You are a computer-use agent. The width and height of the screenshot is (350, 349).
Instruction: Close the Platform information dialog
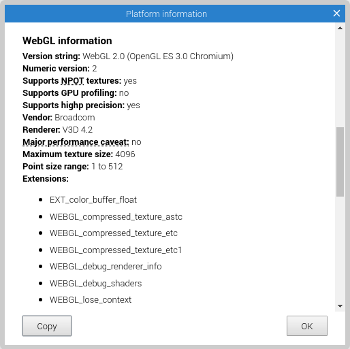(336, 14)
